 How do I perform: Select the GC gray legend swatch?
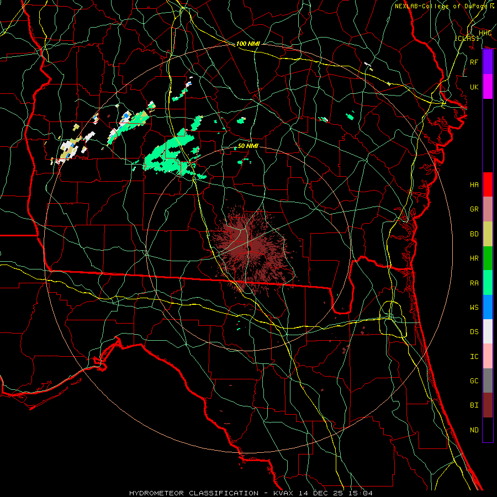[x=488, y=380]
